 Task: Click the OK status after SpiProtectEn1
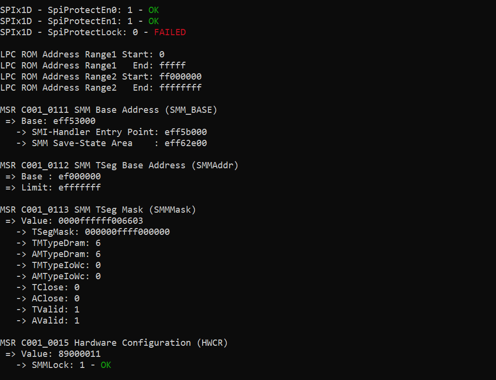coord(154,21)
